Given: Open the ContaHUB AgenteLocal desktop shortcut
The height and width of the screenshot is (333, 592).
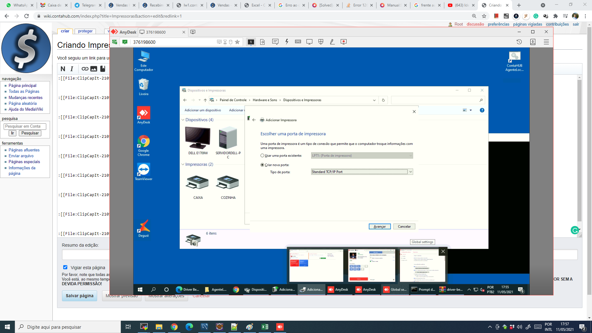Looking at the screenshot, I should click(514, 61).
